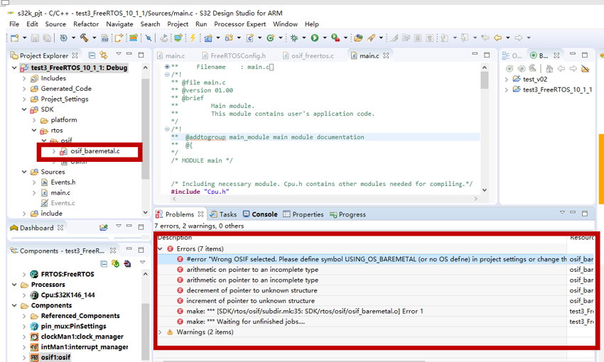Screen dimensions: 604x362
Task: Click the build configuration gear icon
Action: [63, 38]
